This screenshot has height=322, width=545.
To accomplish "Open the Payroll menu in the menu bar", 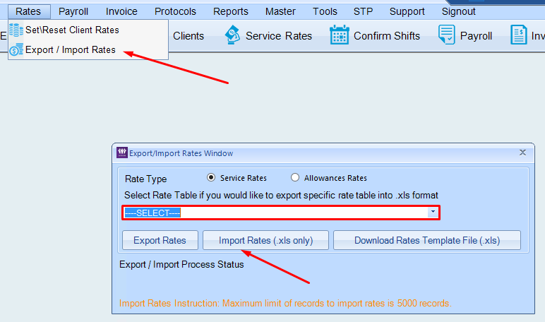I will click(73, 11).
